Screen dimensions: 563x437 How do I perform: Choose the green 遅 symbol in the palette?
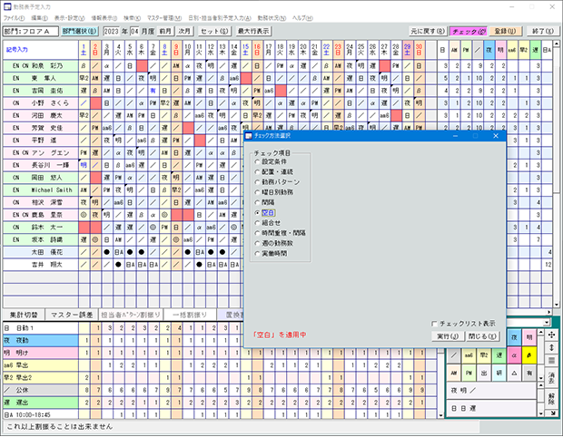click(x=499, y=355)
